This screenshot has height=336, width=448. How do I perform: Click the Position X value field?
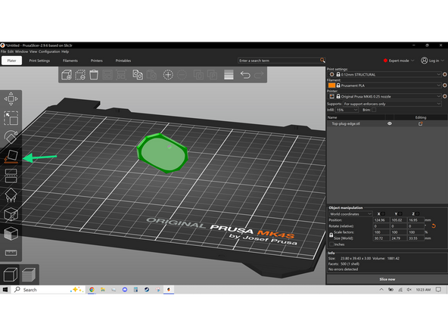pos(381,220)
